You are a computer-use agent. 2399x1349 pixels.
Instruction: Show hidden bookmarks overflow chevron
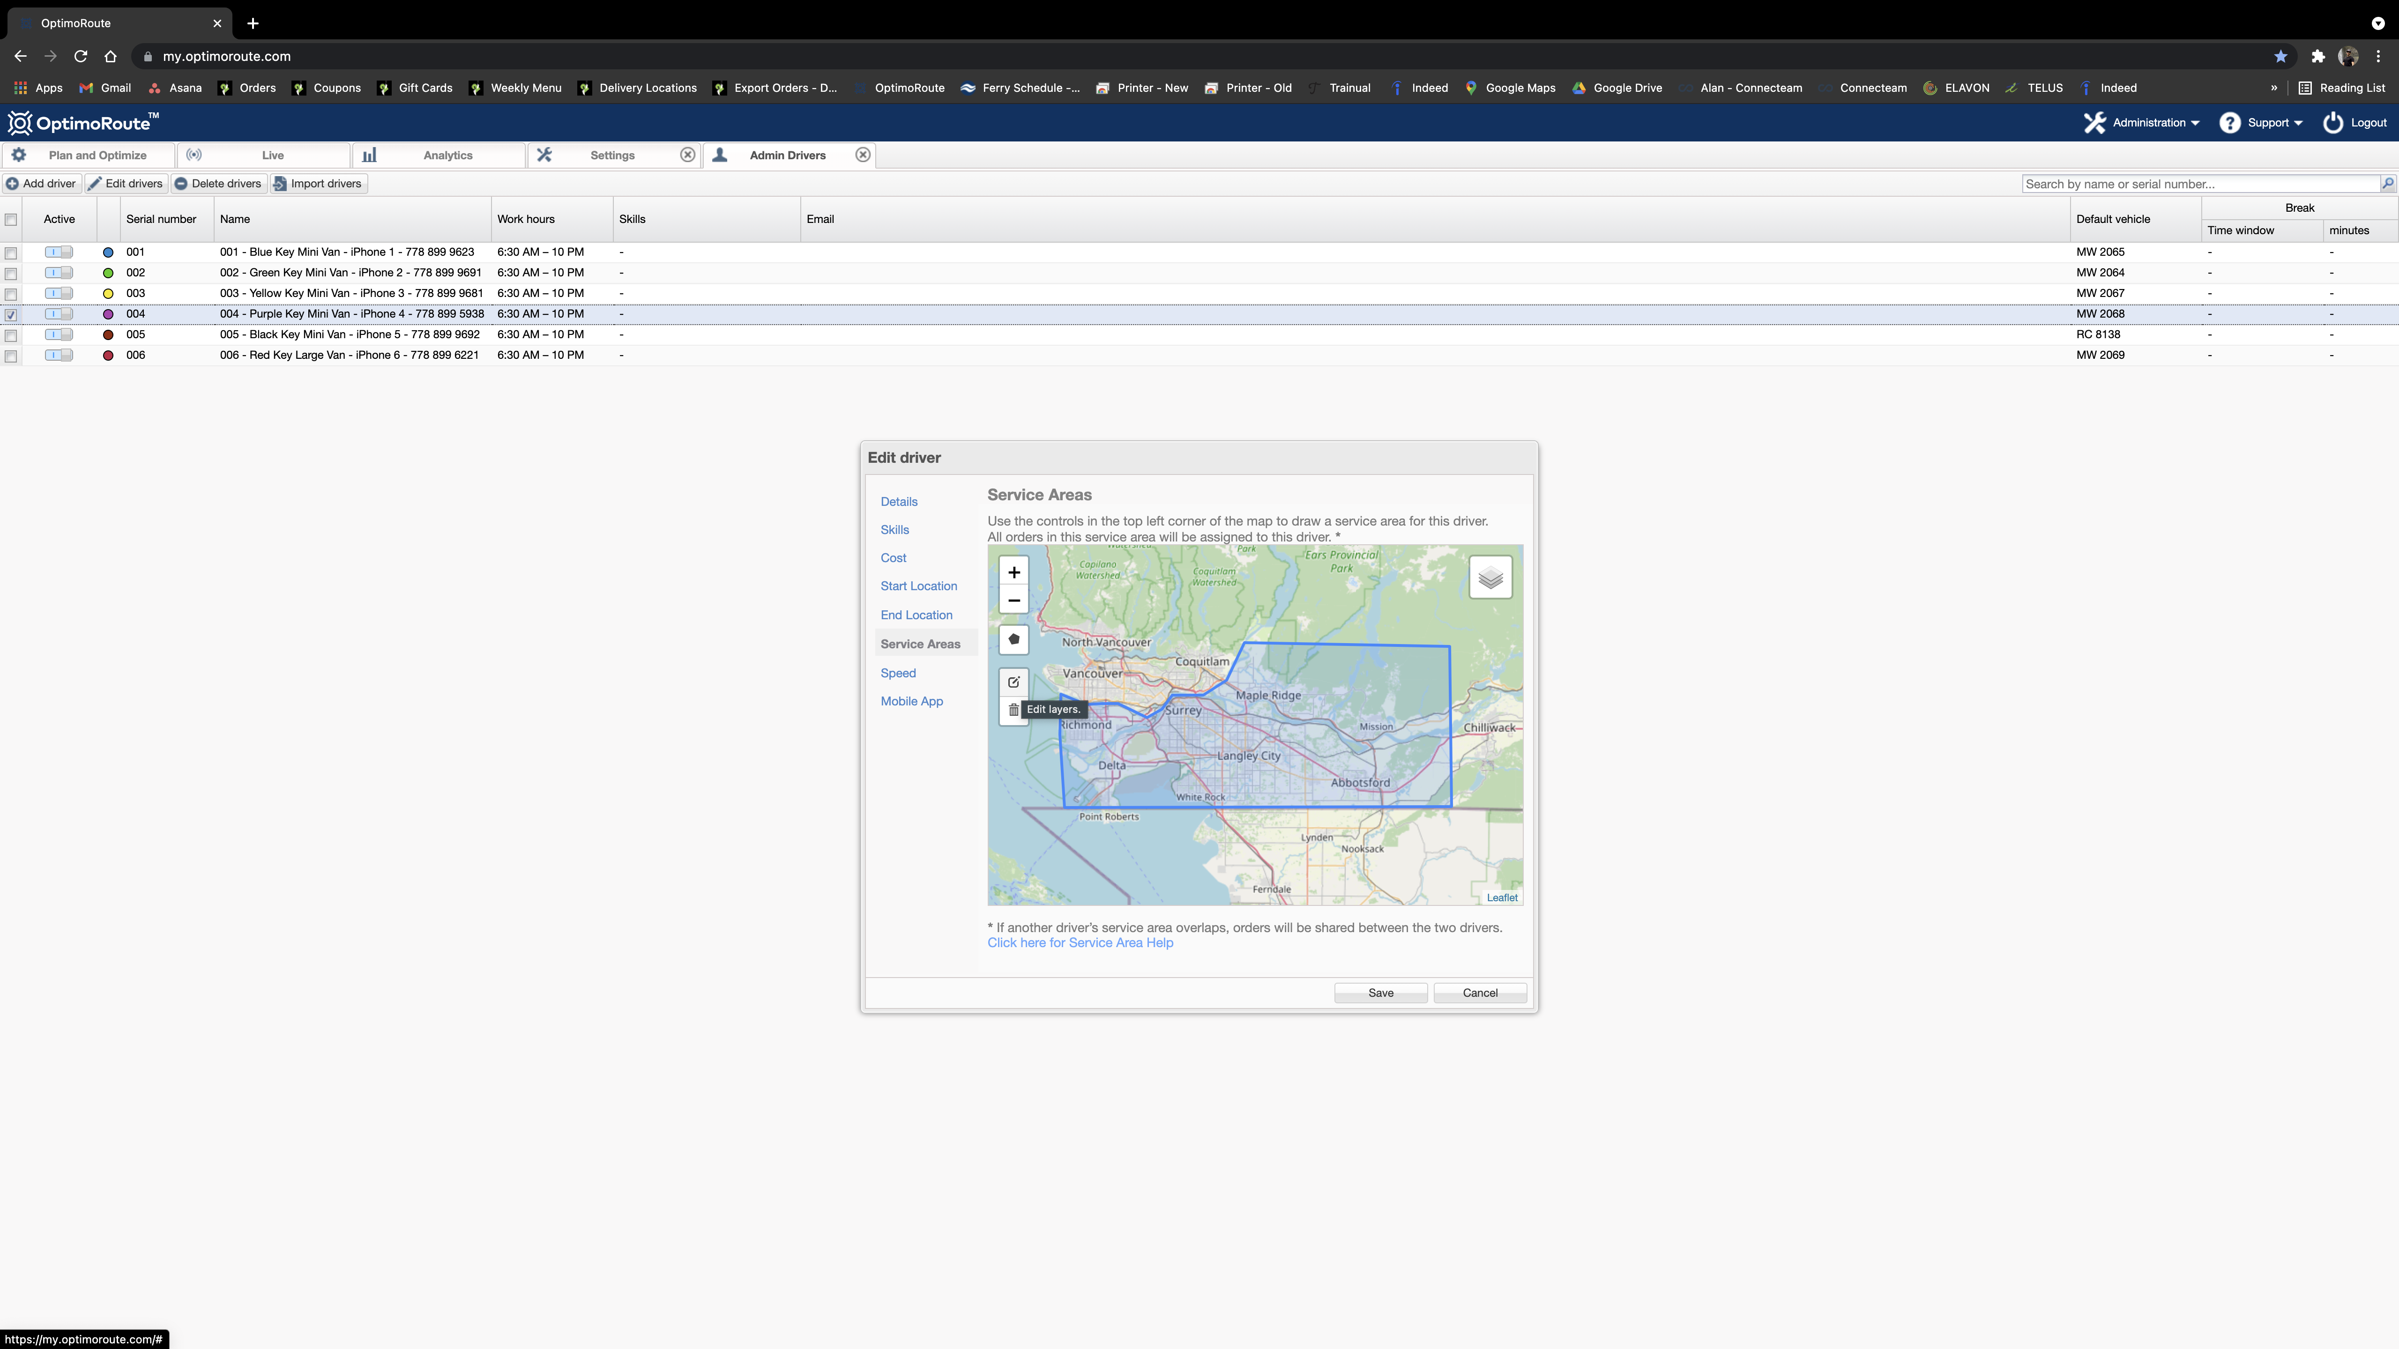click(2273, 88)
